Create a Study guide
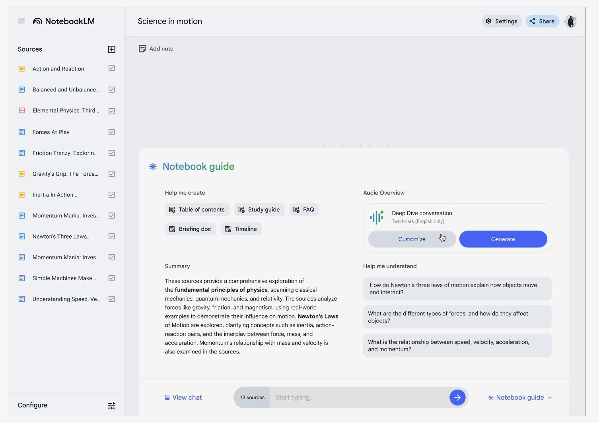 coord(259,210)
